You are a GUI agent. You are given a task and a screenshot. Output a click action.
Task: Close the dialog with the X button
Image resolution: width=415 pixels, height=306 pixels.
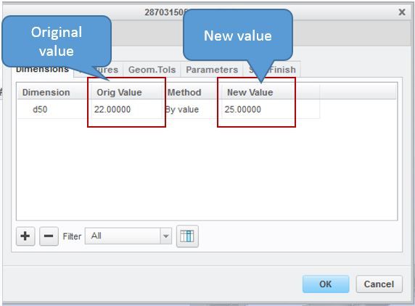point(402,12)
